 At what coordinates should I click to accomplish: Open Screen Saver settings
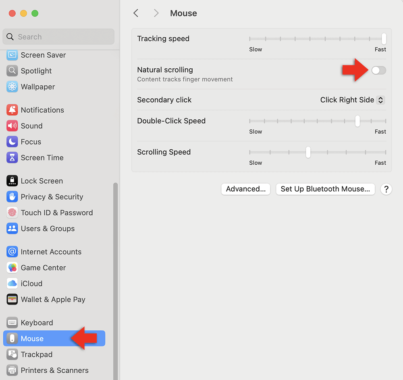(54, 55)
